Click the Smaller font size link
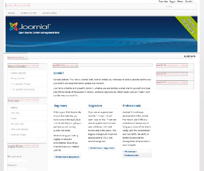The image size is (204, 171). point(189,2)
